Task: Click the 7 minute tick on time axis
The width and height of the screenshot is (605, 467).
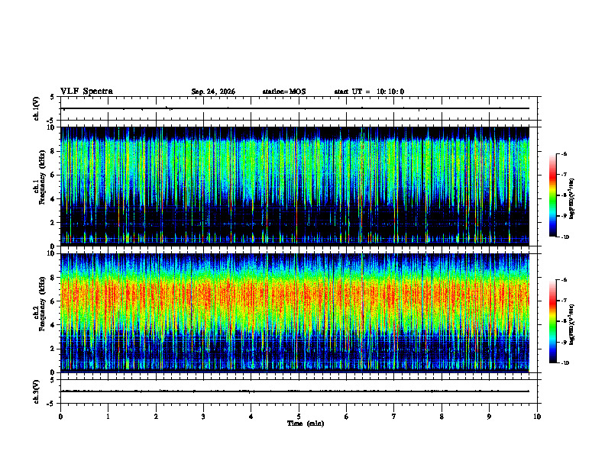Action: point(394,417)
